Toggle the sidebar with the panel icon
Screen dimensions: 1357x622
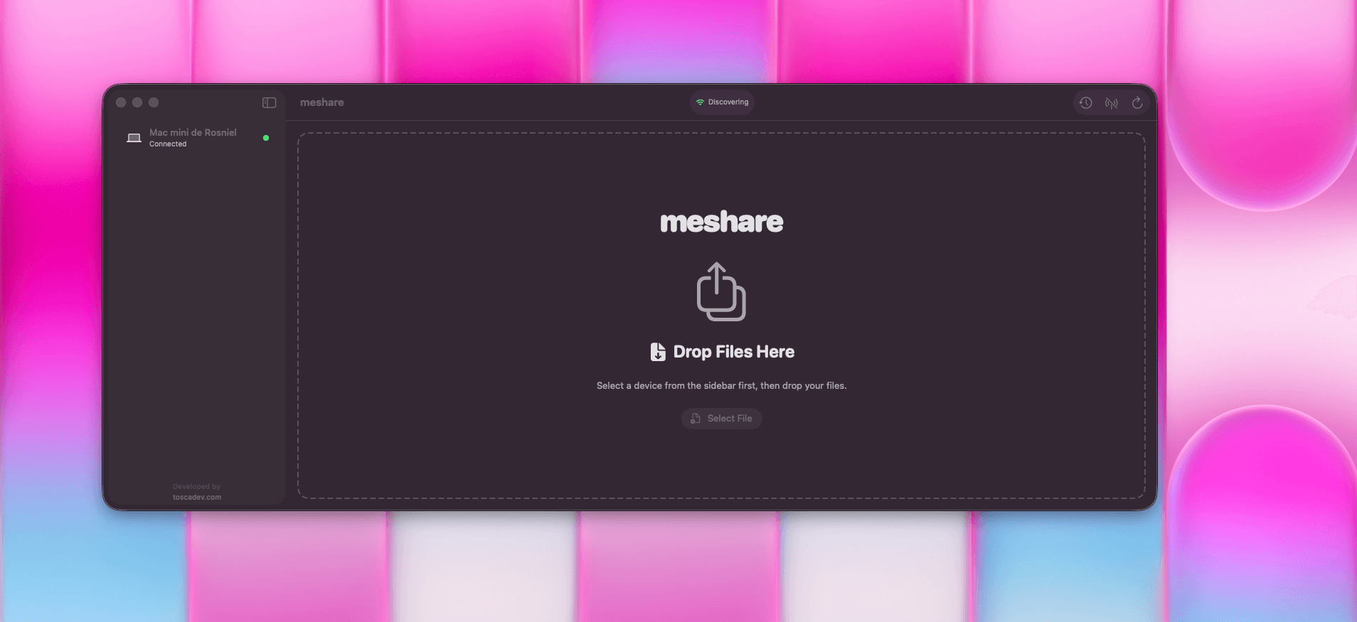(269, 103)
